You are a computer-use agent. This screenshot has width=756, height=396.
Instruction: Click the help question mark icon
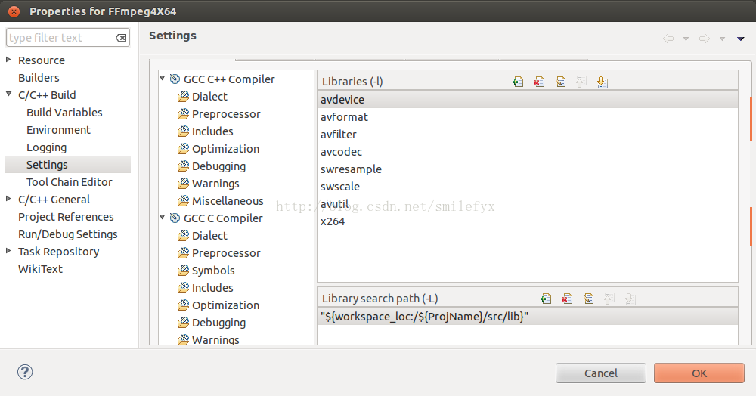coord(25,372)
